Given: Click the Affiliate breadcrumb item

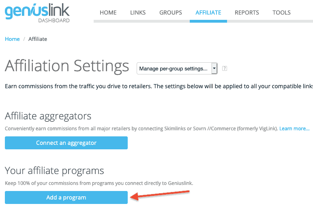Looking at the screenshot, I should (x=38, y=39).
